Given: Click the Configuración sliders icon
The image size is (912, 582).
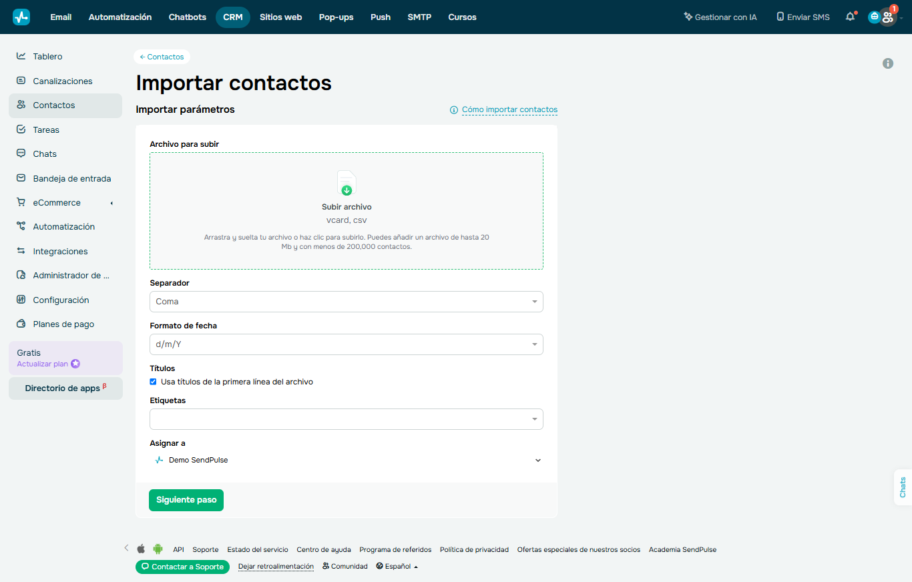Looking at the screenshot, I should click(x=21, y=300).
